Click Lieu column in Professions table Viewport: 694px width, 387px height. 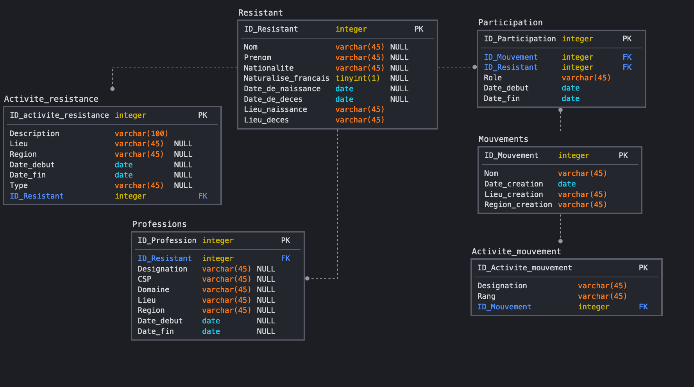click(218, 300)
